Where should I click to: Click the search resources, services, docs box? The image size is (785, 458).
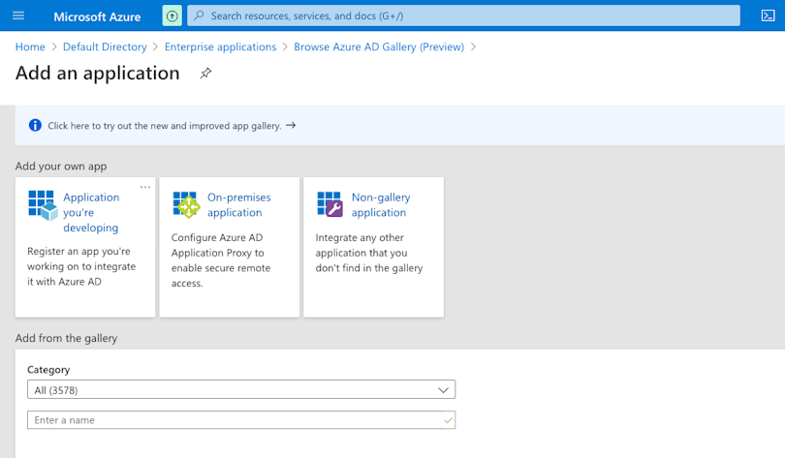[463, 15]
